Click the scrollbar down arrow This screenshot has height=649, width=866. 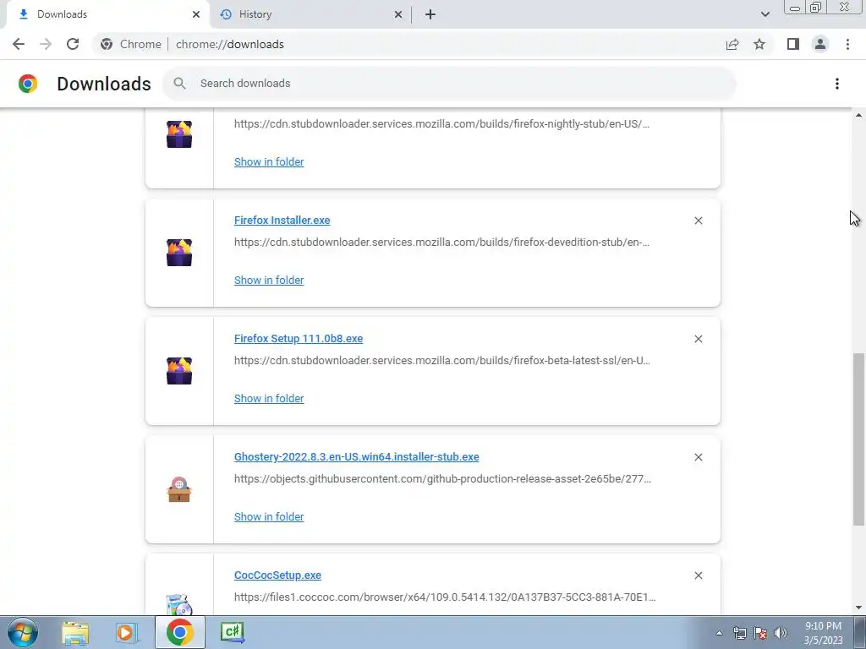[x=858, y=608]
